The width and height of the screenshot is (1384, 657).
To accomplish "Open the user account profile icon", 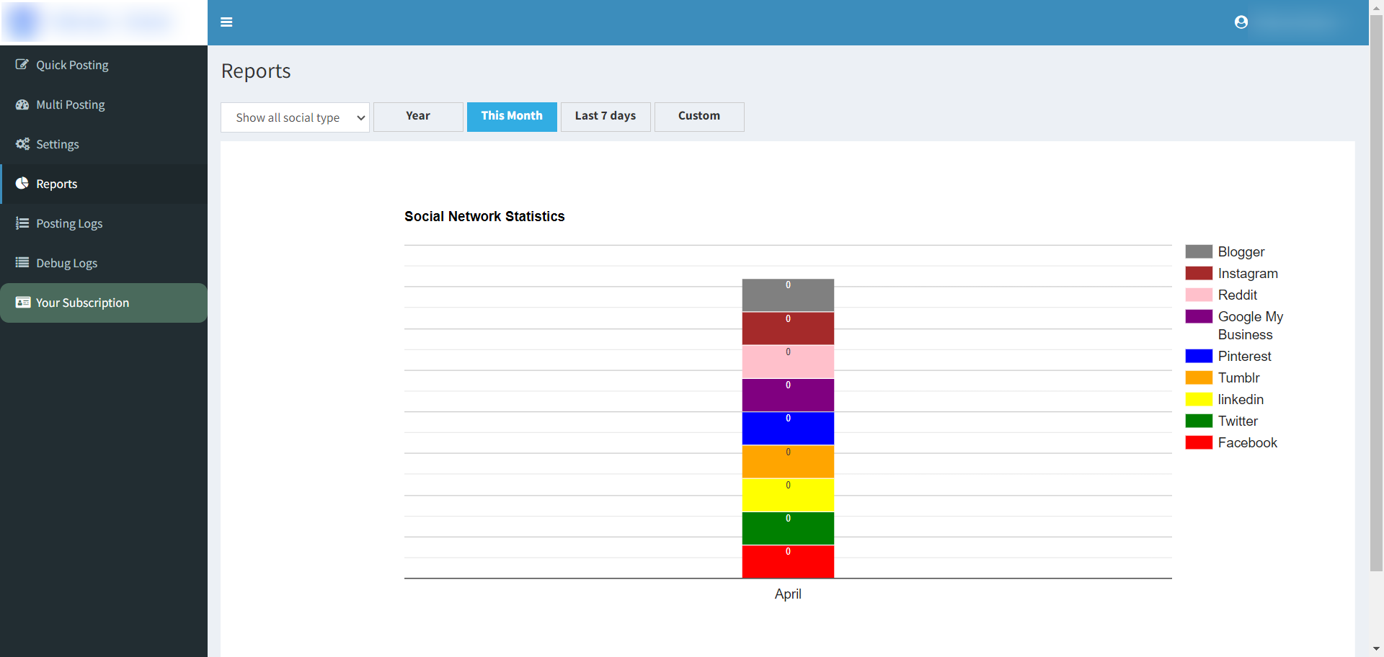I will [x=1241, y=22].
